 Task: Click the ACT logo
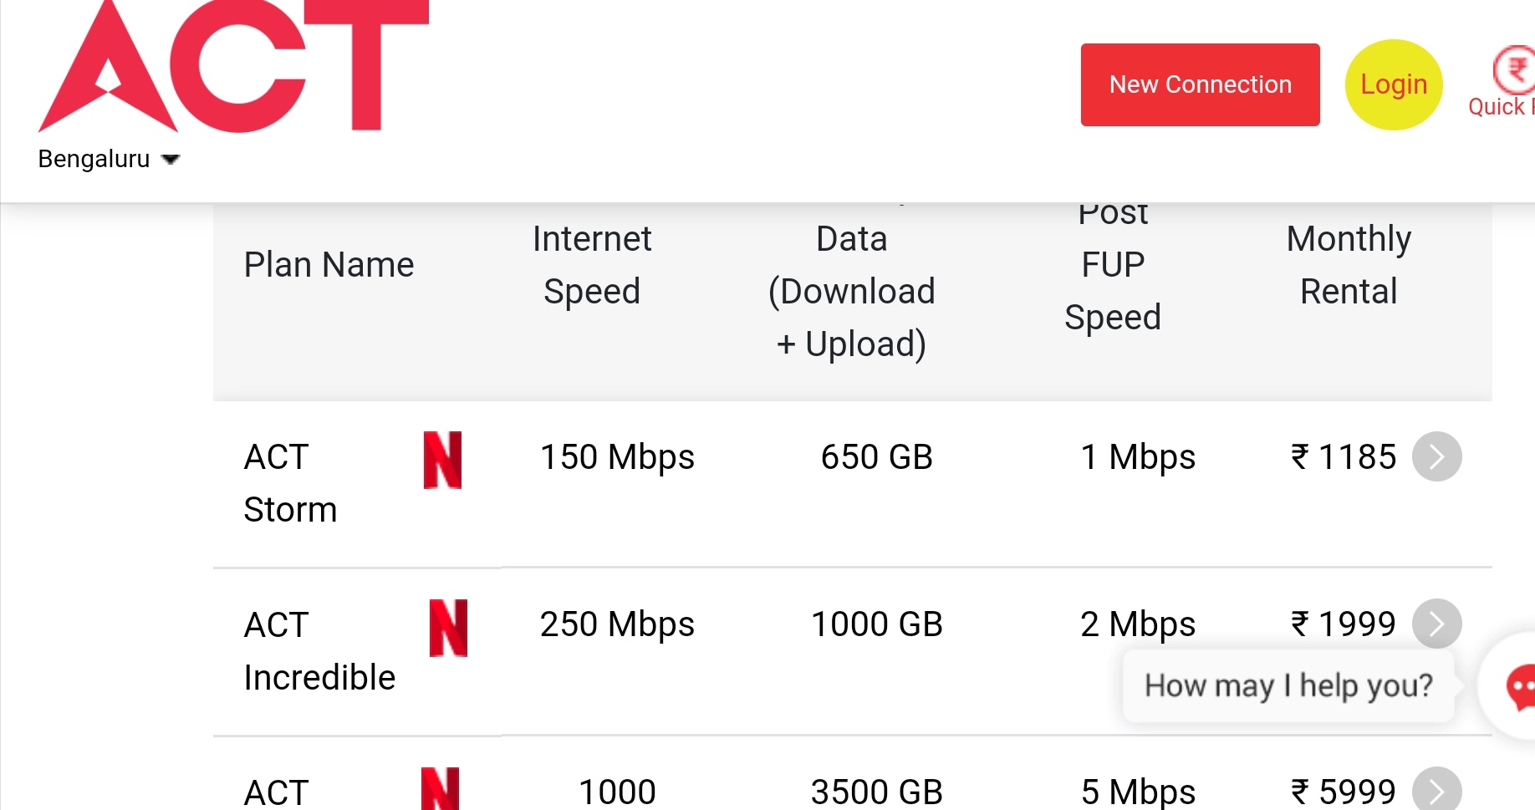[x=233, y=66]
